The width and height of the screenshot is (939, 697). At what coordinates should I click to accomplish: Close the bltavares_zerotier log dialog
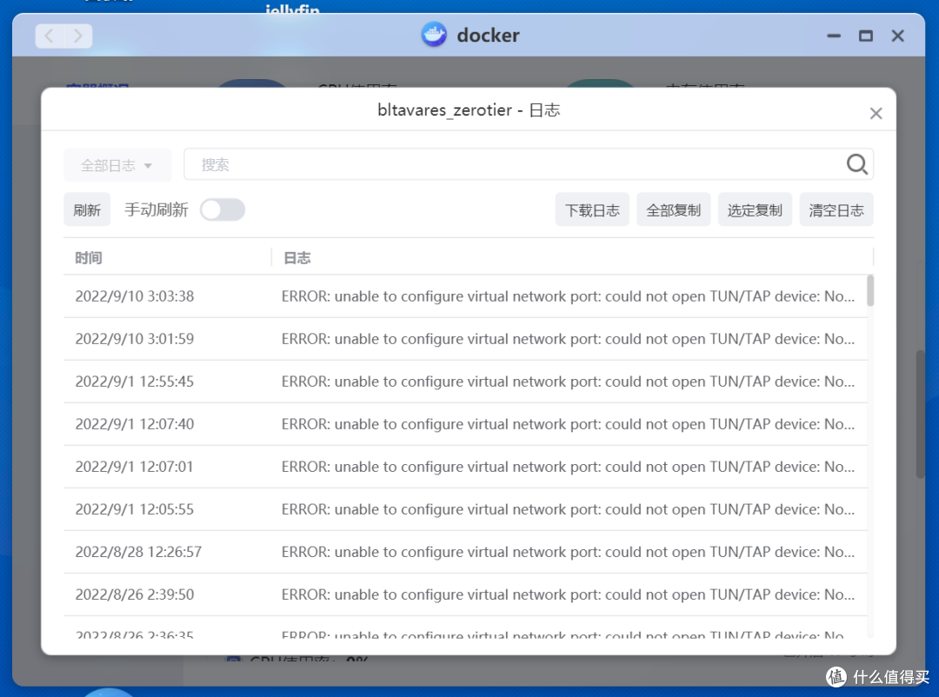[876, 113]
